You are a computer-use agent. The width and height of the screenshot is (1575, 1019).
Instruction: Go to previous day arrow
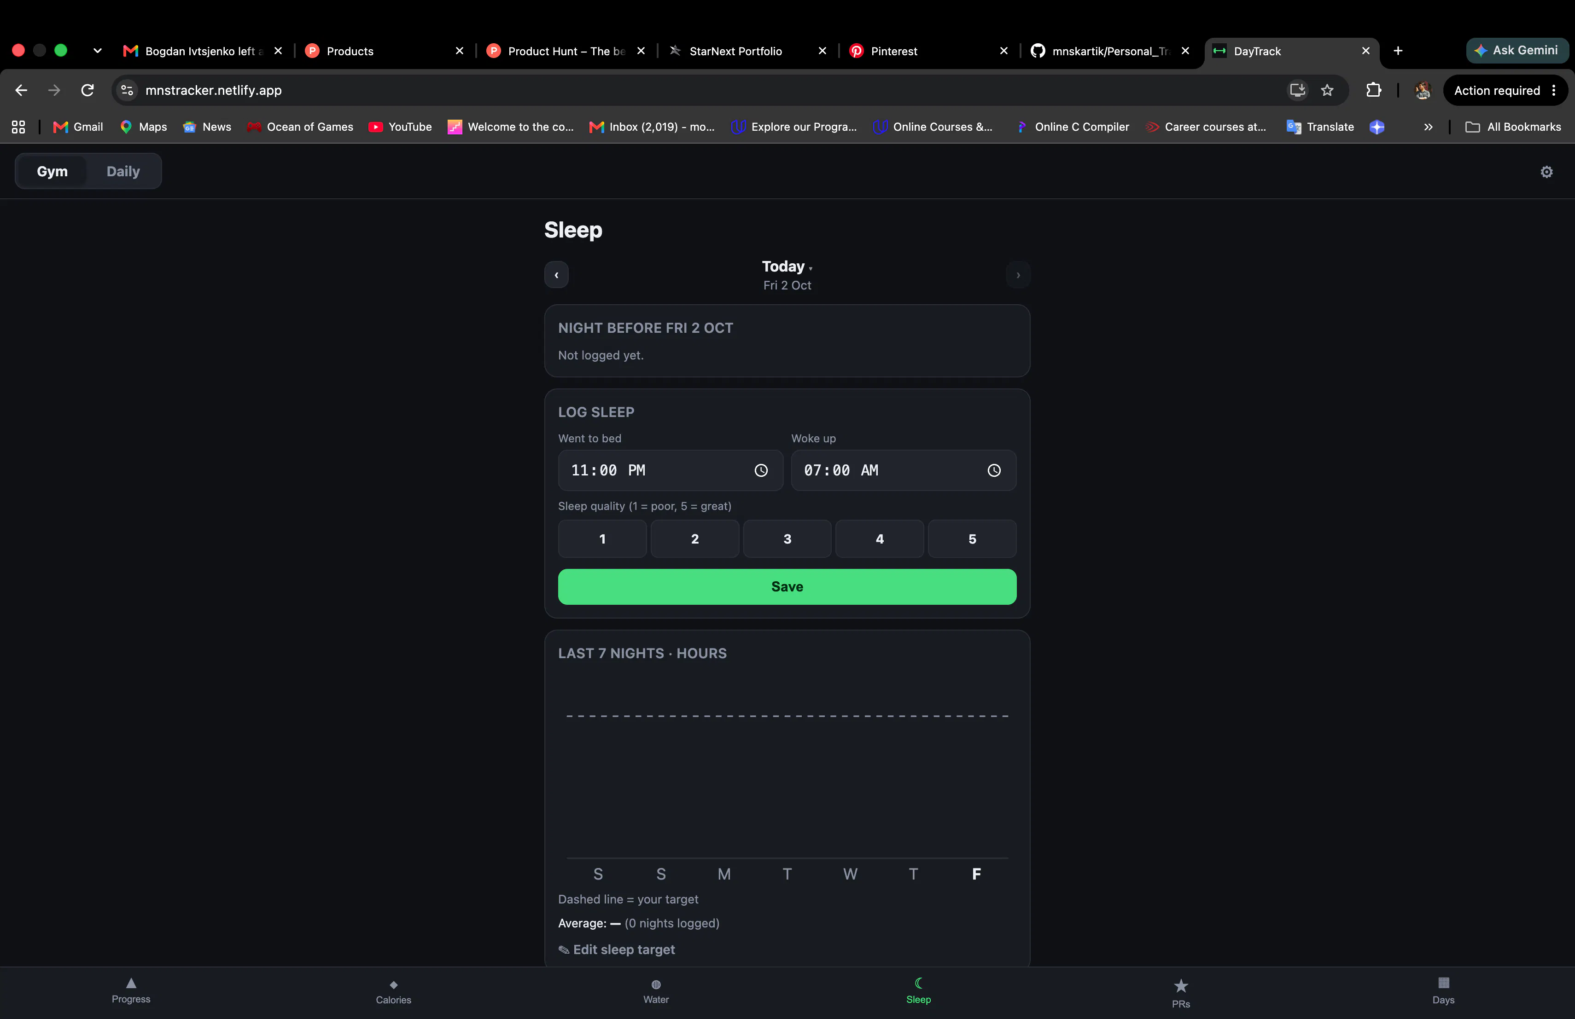pyautogui.click(x=556, y=275)
